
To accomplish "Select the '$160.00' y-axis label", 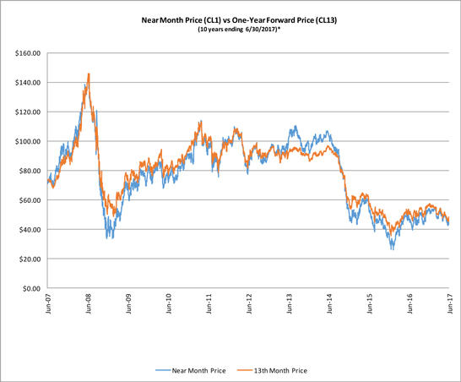I will pyautogui.click(x=28, y=53).
